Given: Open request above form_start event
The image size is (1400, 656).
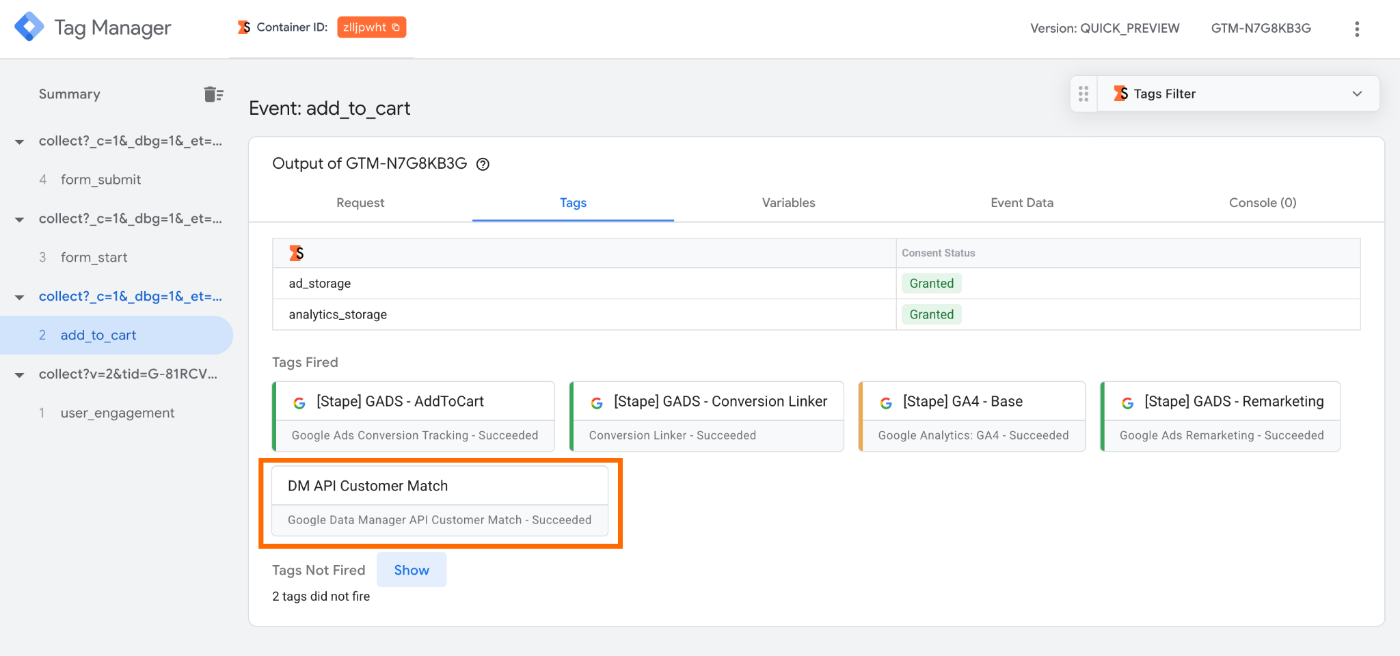Looking at the screenshot, I should click(130, 219).
